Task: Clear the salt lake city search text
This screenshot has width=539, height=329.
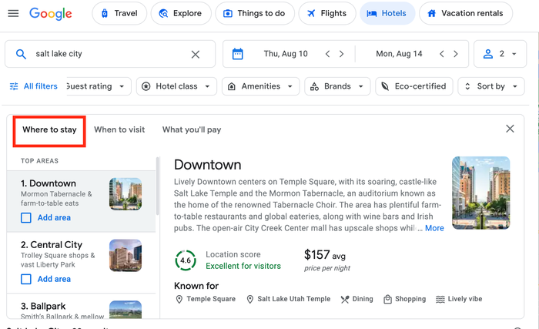Action: point(196,54)
